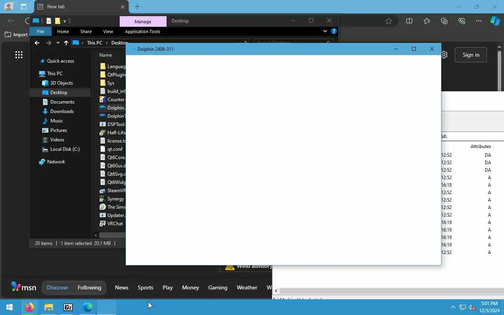
Task: Click the msn logo
Action: [24, 287]
